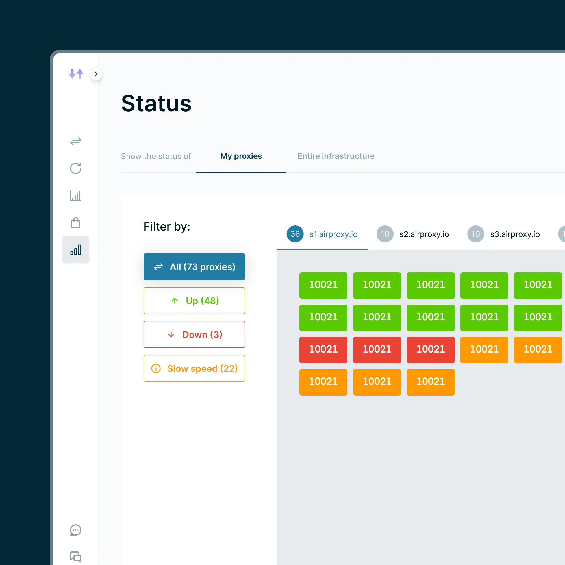This screenshot has height=565, width=565.
Task: Select the refresh/reload icon in sidebar
Action: tap(75, 168)
